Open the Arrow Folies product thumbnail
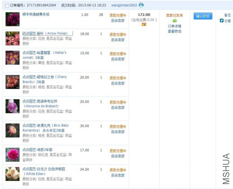The width and height of the screenshot is (233, 189). (12, 38)
